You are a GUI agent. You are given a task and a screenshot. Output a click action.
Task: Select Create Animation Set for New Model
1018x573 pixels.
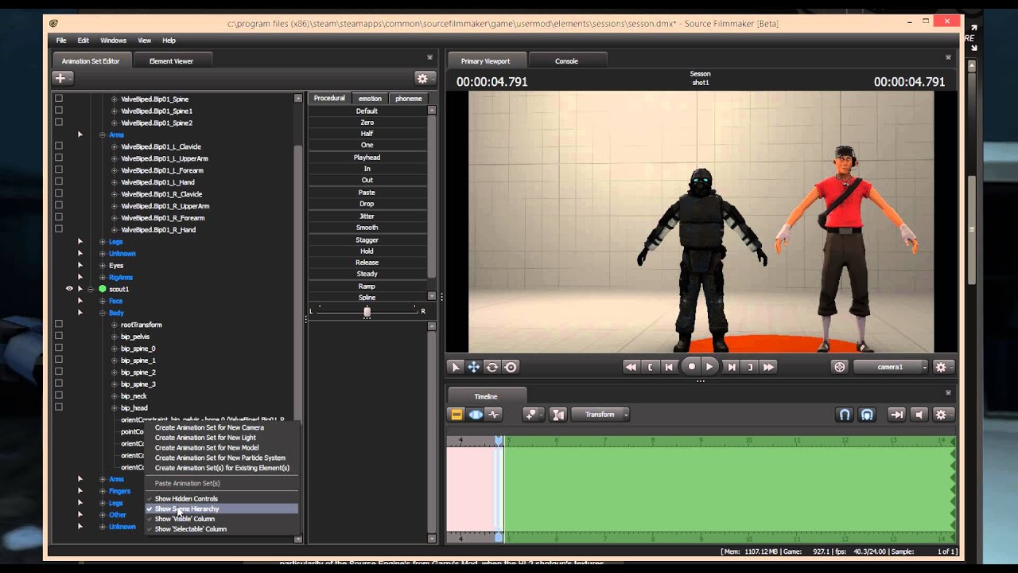click(221, 447)
